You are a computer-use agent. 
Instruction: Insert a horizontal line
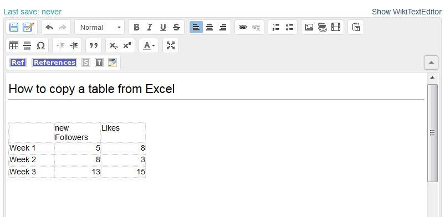[27, 45]
